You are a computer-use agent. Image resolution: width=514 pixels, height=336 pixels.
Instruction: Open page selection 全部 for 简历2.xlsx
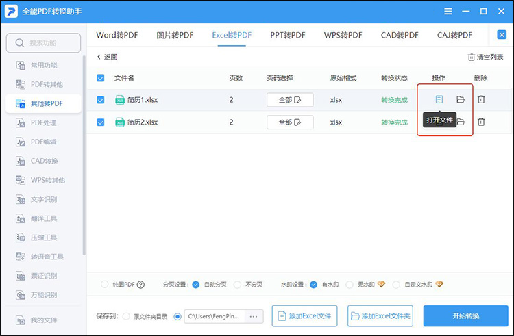coord(290,122)
